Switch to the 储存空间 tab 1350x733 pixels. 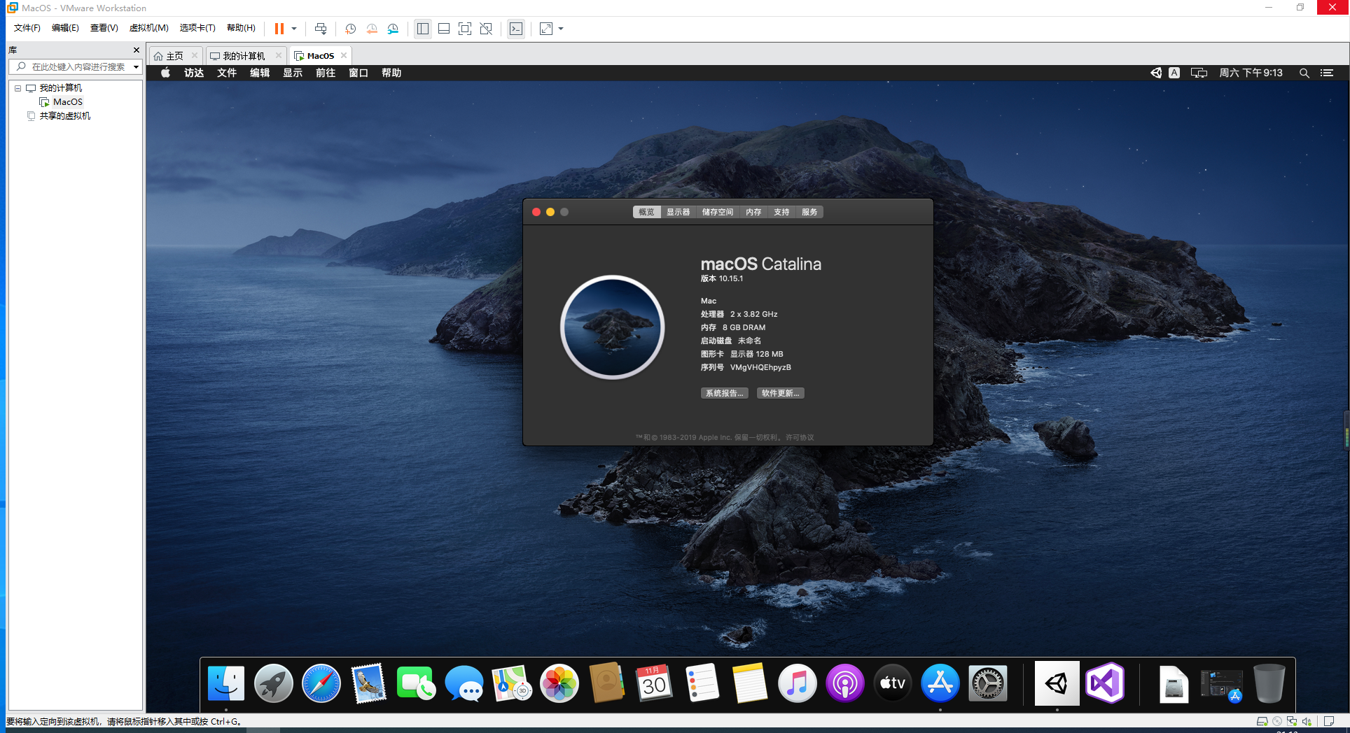(x=718, y=212)
